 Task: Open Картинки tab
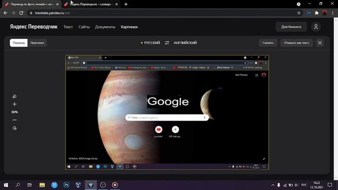[x=129, y=27]
